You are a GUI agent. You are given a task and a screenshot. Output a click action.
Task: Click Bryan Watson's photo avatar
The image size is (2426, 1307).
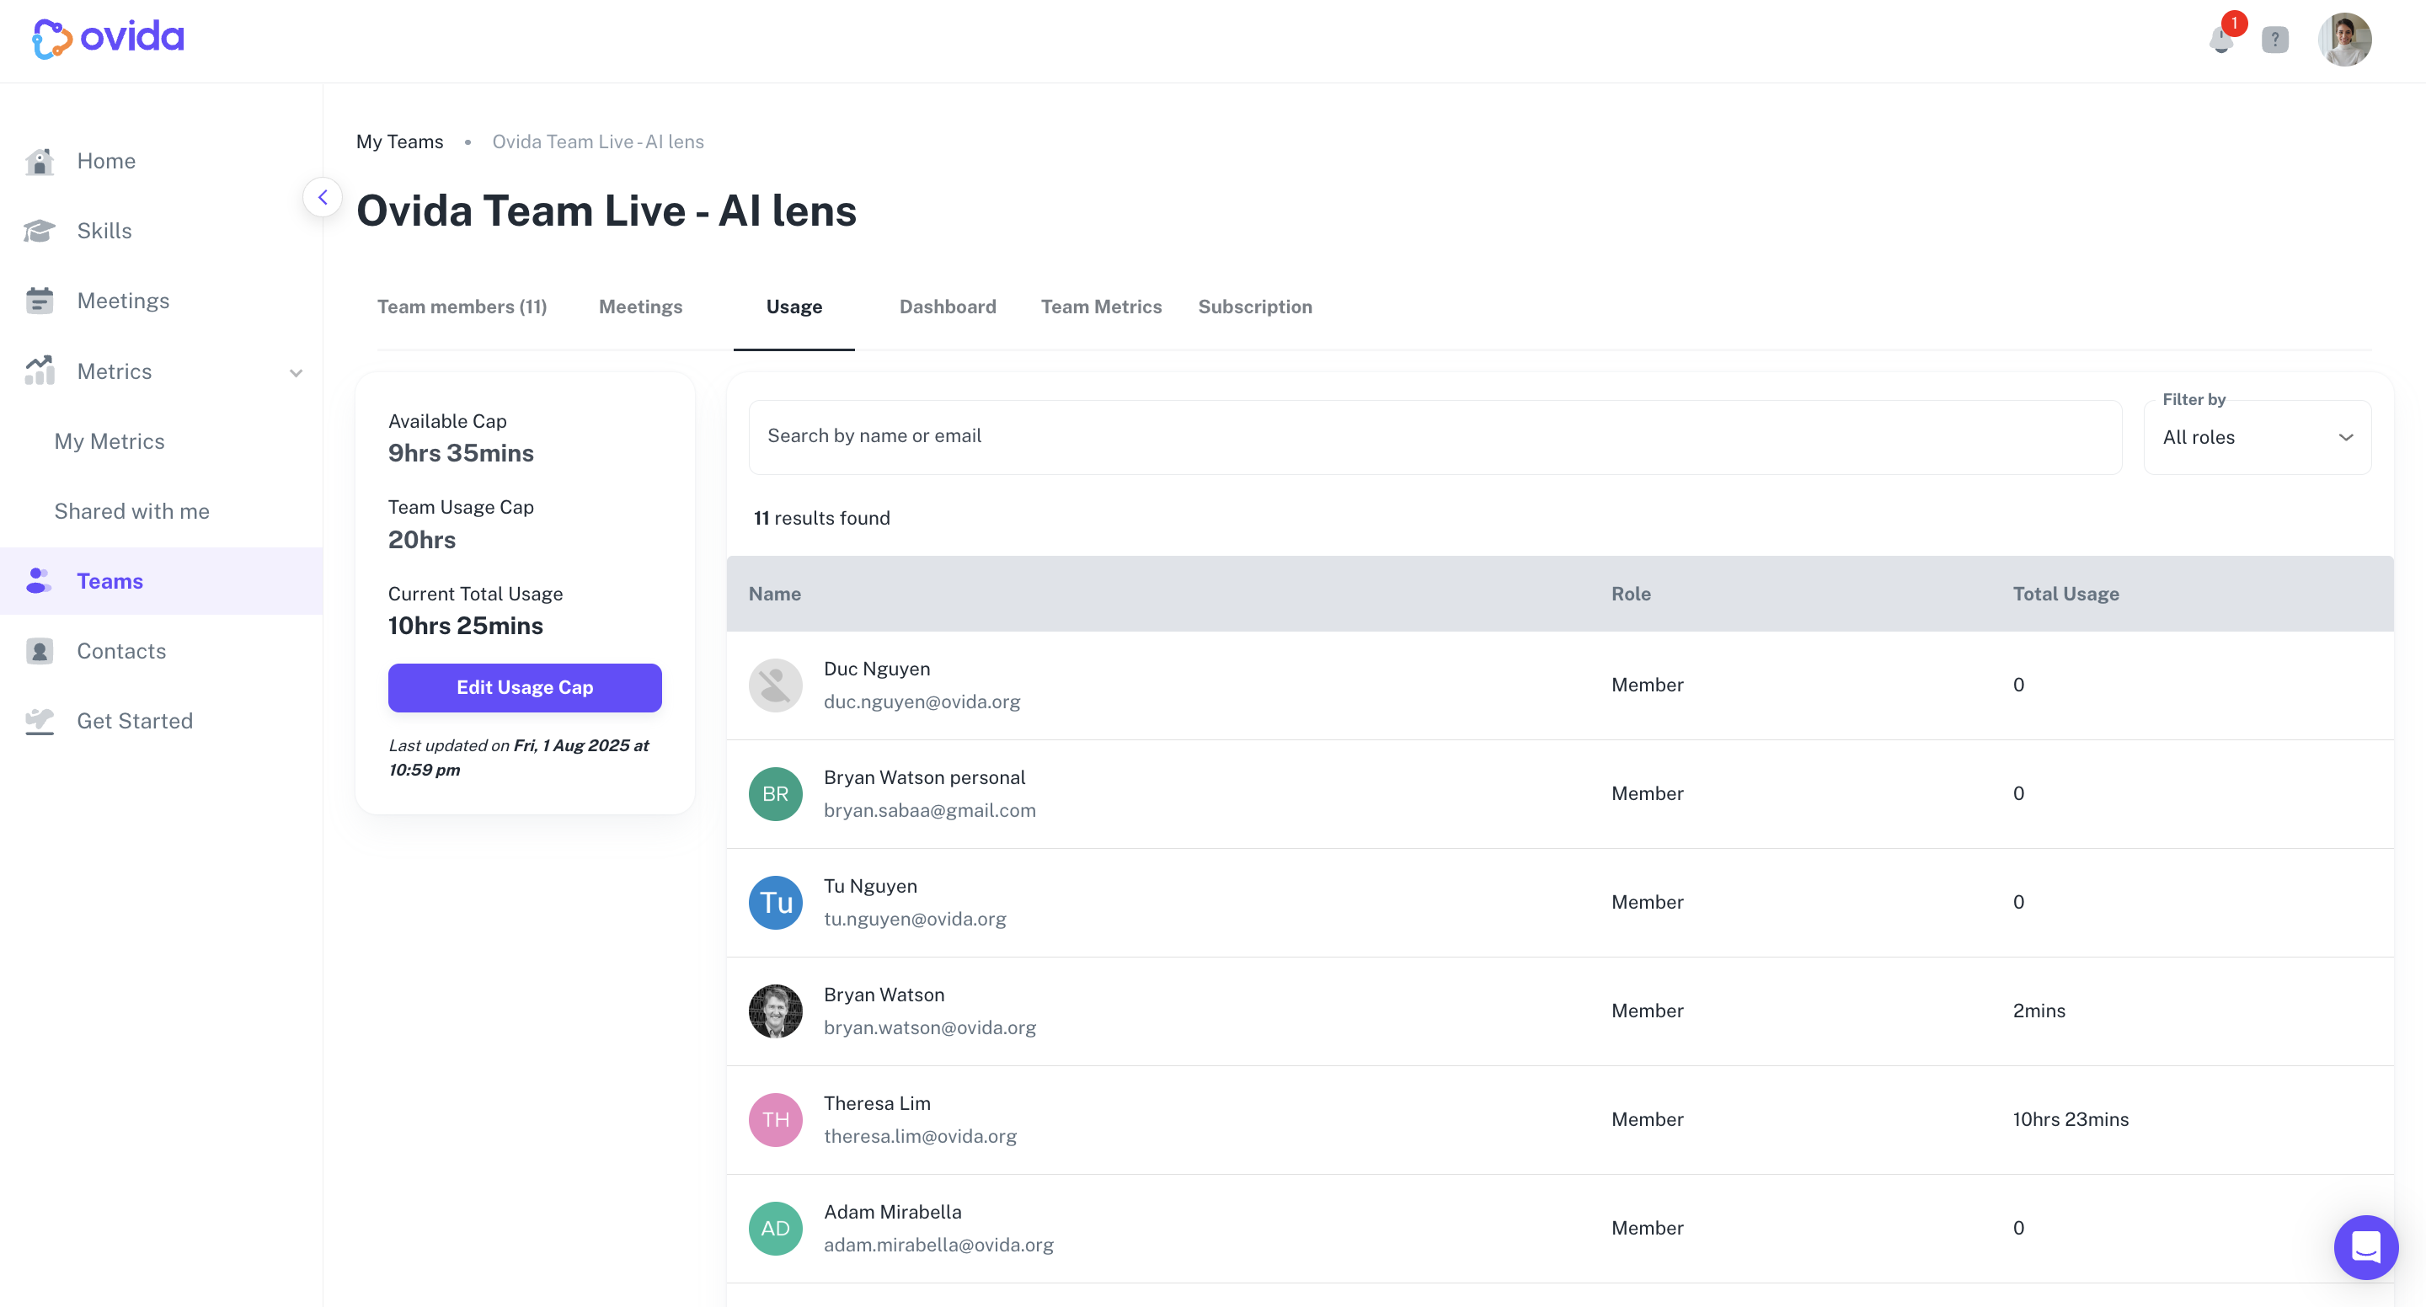click(x=775, y=1011)
